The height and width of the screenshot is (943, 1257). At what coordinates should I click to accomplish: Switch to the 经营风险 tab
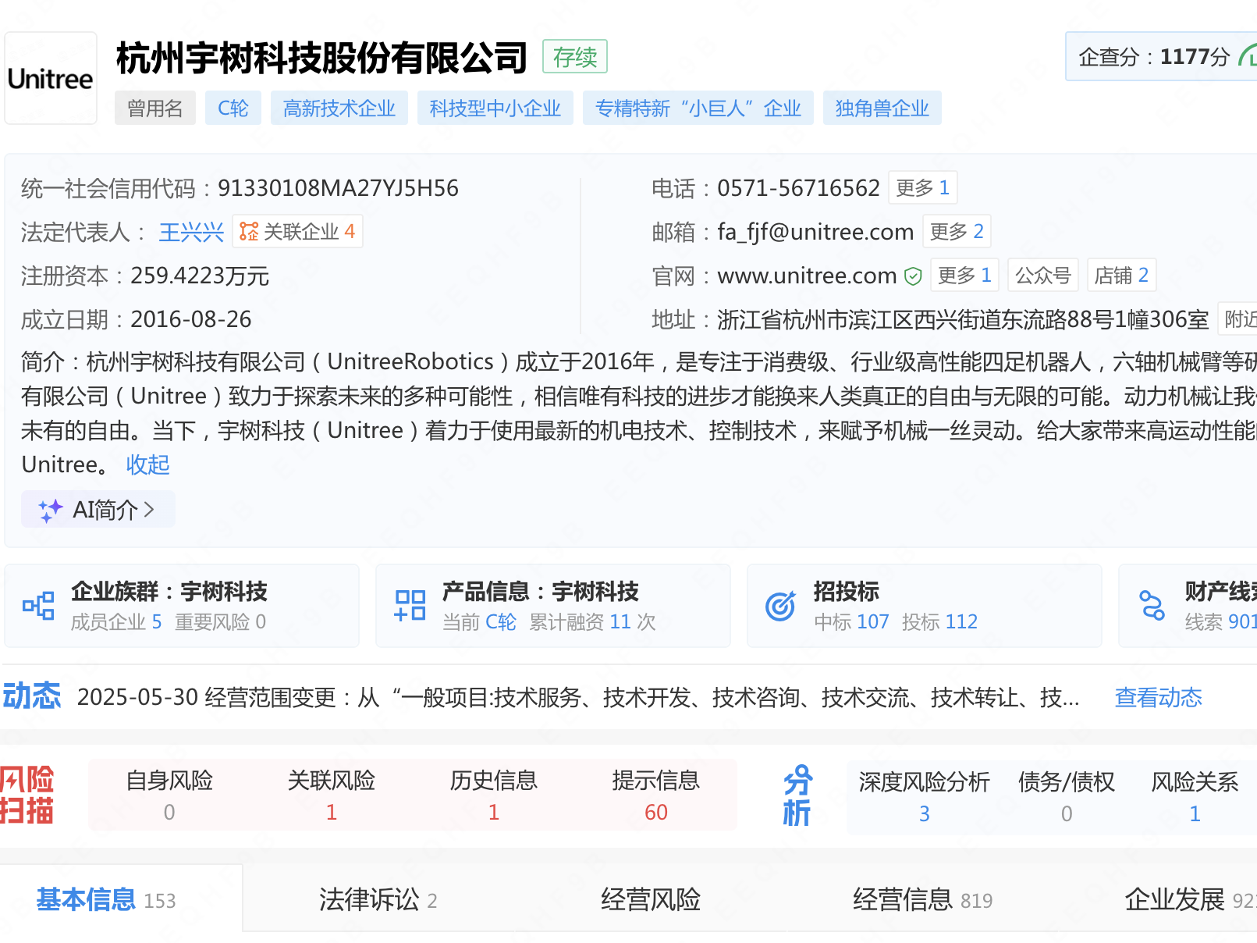coord(651,899)
